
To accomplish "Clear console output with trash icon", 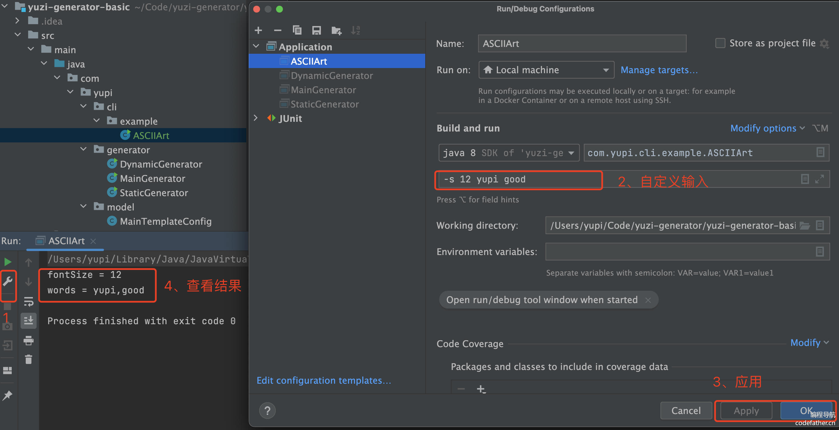I will tap(29, 359).
